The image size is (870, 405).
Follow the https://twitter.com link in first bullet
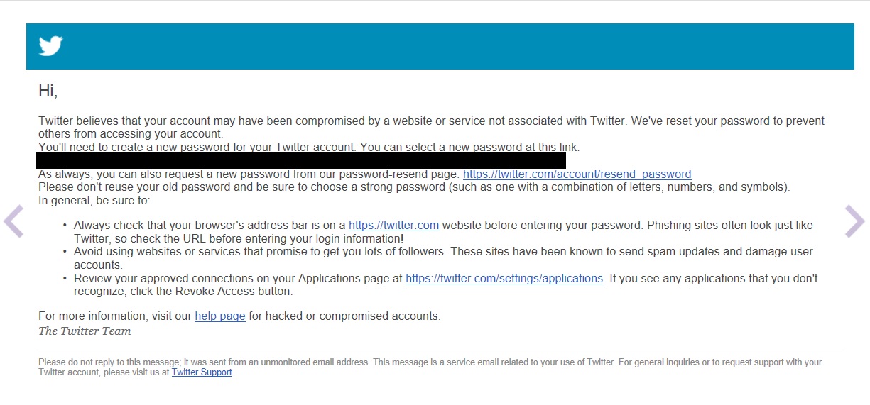[393, 226]
